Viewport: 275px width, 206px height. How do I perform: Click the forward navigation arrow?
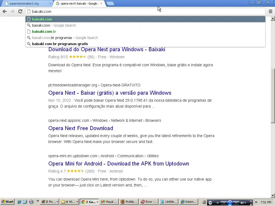tap(12, 12)
